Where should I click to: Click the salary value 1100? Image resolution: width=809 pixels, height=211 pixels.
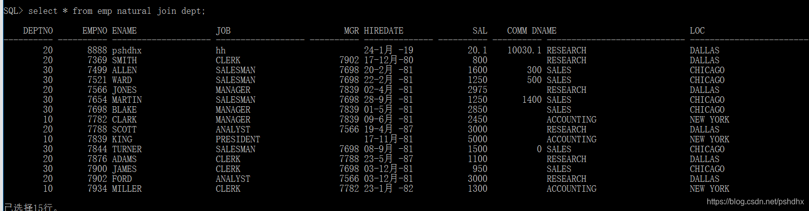click(x=478, y=159)
